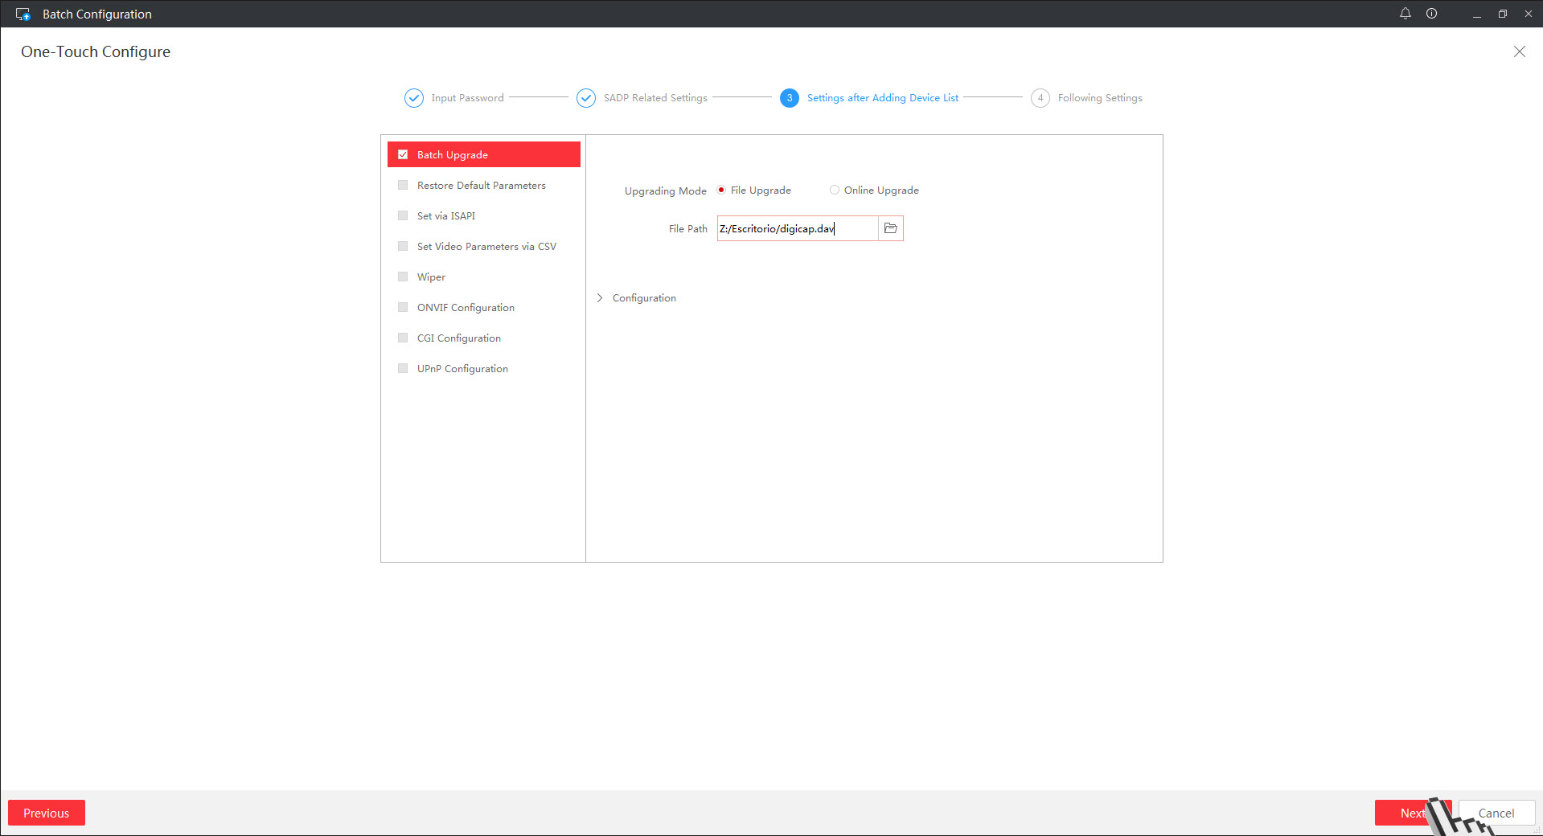This screenshot has width=1543, height=836.
Task: Click the Batch Configuration app icon
Action: click(23, 14)
